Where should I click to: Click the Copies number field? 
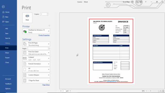click(43, 14)
